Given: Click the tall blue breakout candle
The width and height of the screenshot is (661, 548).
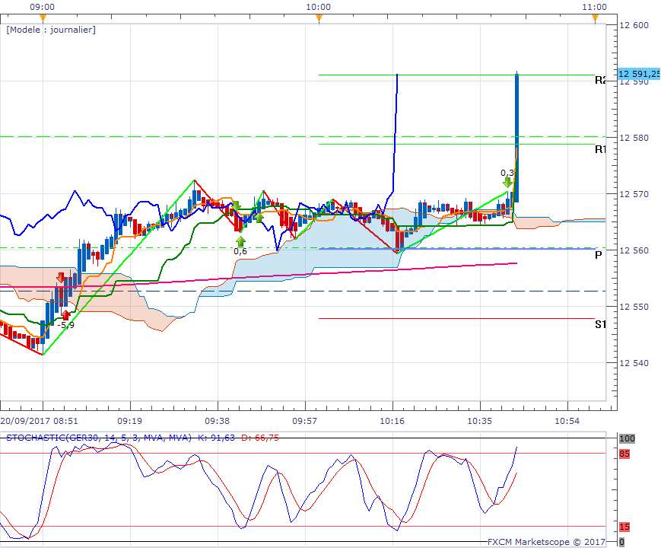Looking at the screenshot, I should click(x=516, y=137).
